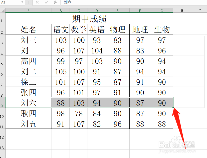The image size is (207, 158).
Task: Select row 11 header
Action: [x=3, y=124]
